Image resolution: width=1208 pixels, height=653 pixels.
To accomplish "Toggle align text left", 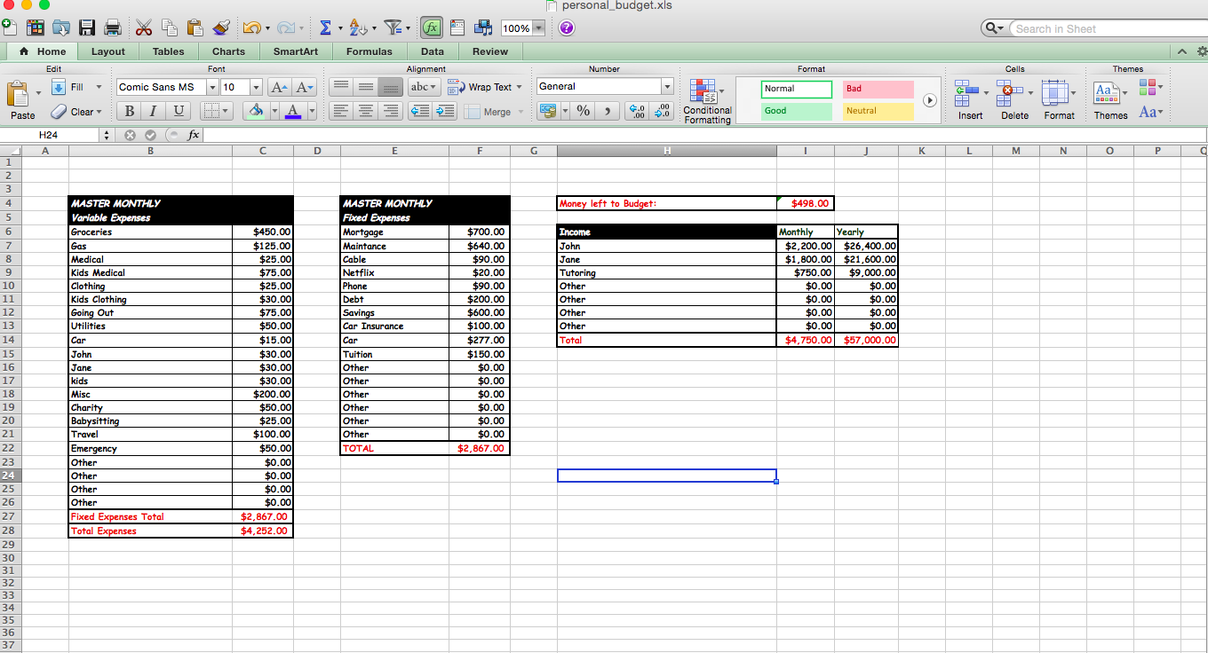I will pos(341,111).
